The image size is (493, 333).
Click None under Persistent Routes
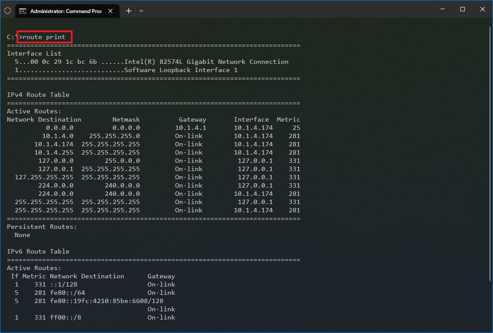[x=22, y=234]
